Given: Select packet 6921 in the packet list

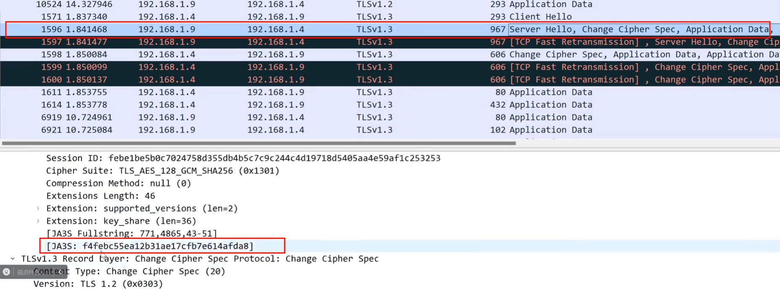Looking at the screenshot, I should pyautogui.click(x=390, y=130).
